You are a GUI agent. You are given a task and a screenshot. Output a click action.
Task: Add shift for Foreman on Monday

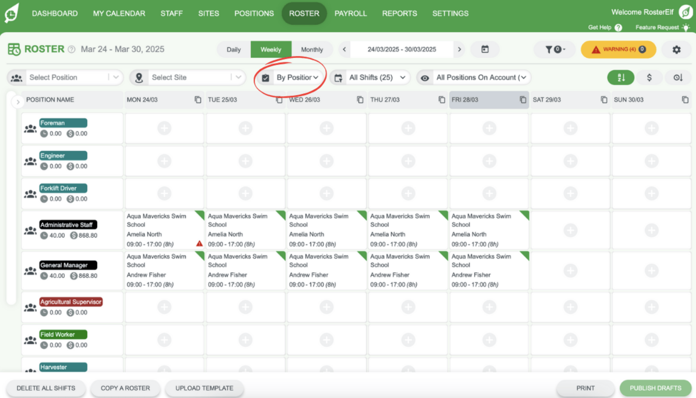coord(164,128)
